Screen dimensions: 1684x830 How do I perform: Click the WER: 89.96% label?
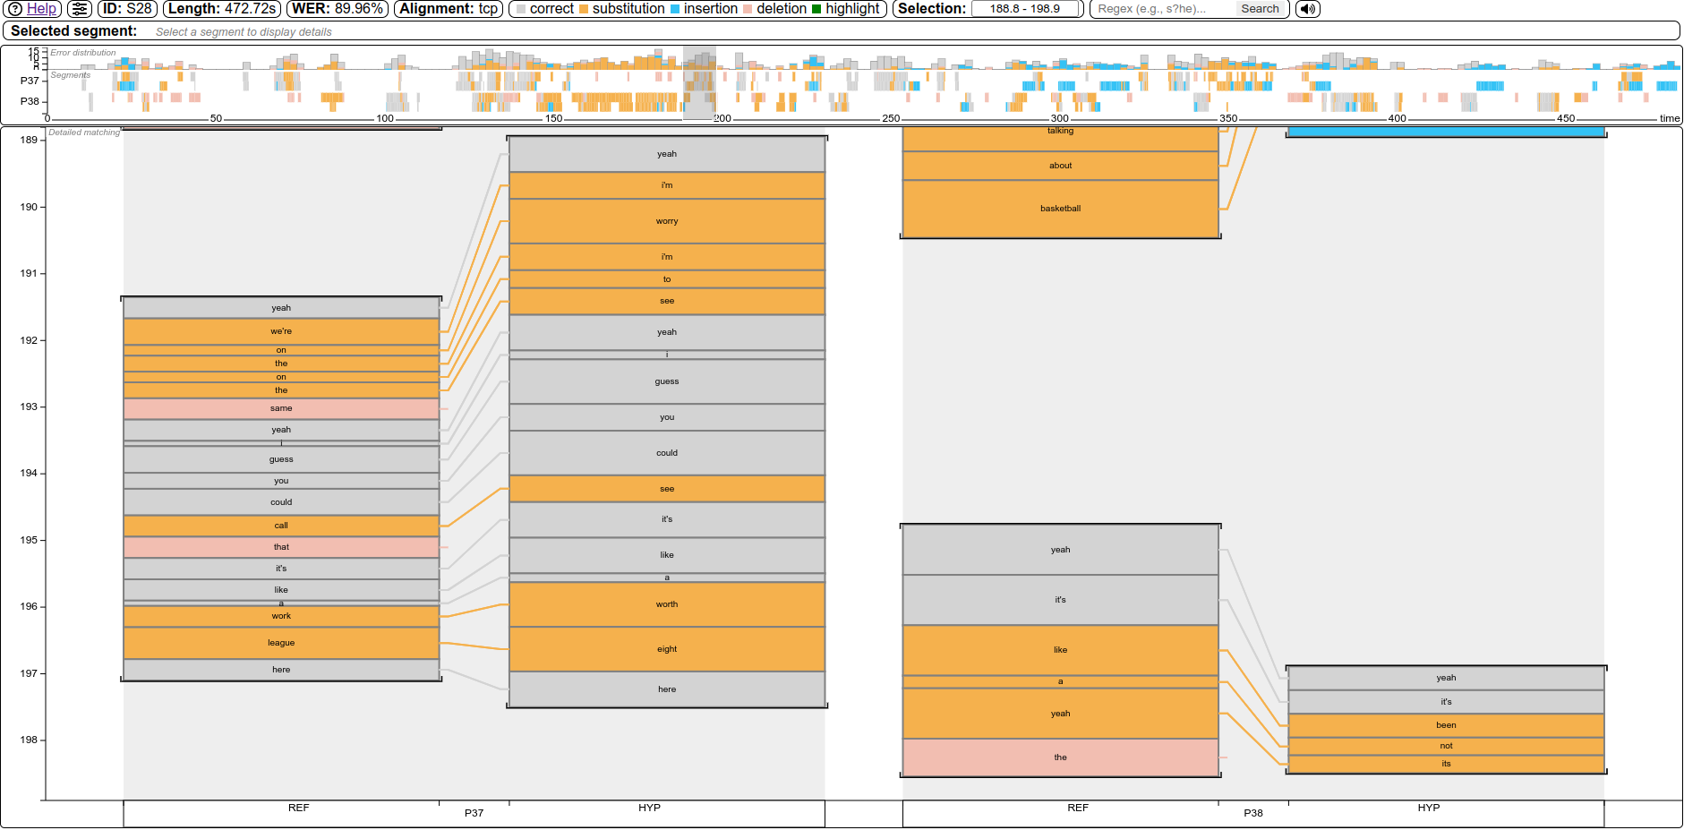point(338,9)
